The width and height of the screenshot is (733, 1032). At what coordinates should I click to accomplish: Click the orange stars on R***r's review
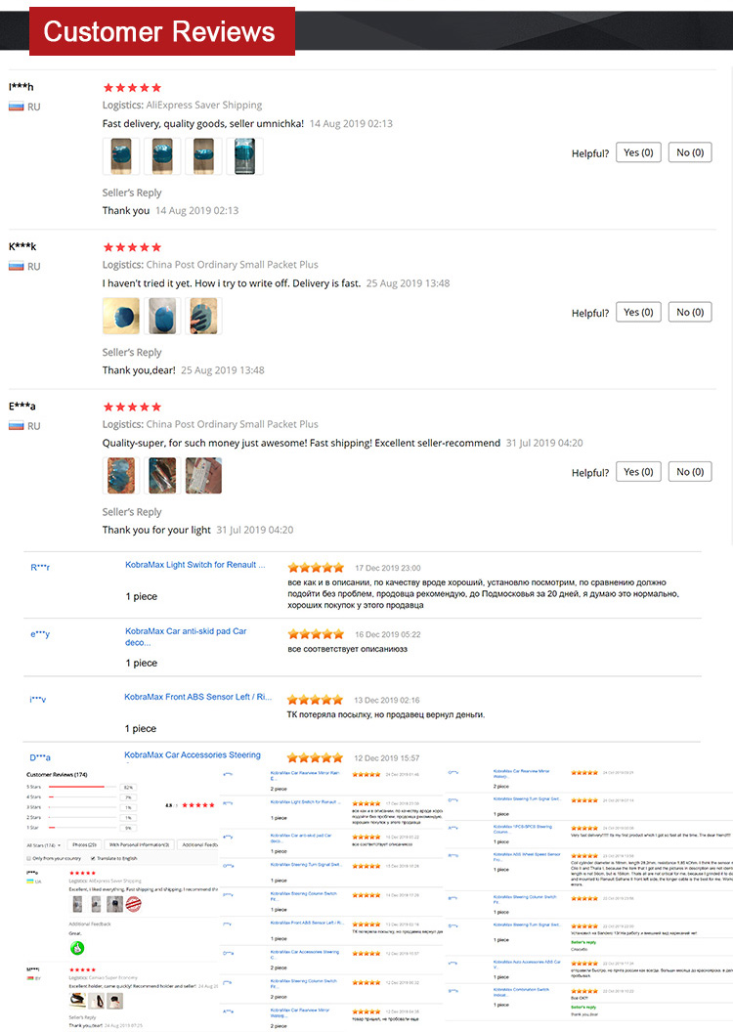(x=315, y=568)
